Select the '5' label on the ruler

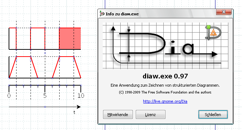coord(45,96)
